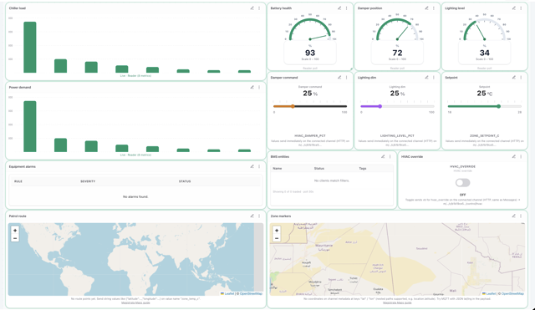Open the Lighting dim options menu
Viewport: 535px width, 310px height.
(434, 78)
